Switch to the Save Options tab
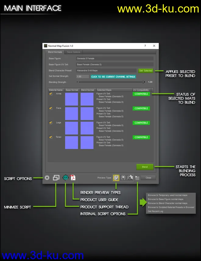 tap(74, 52)
